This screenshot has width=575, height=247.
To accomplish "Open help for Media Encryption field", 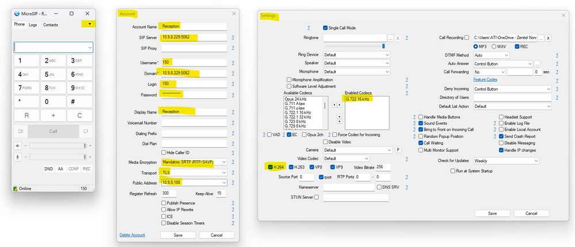I will pyautogui.click(x=233, y=162).
